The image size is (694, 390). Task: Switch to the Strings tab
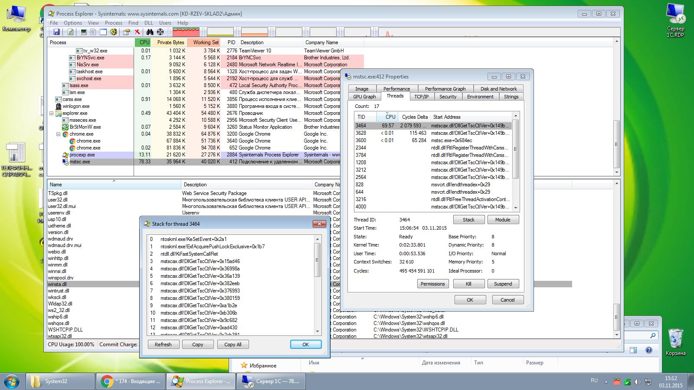[511, 97]
